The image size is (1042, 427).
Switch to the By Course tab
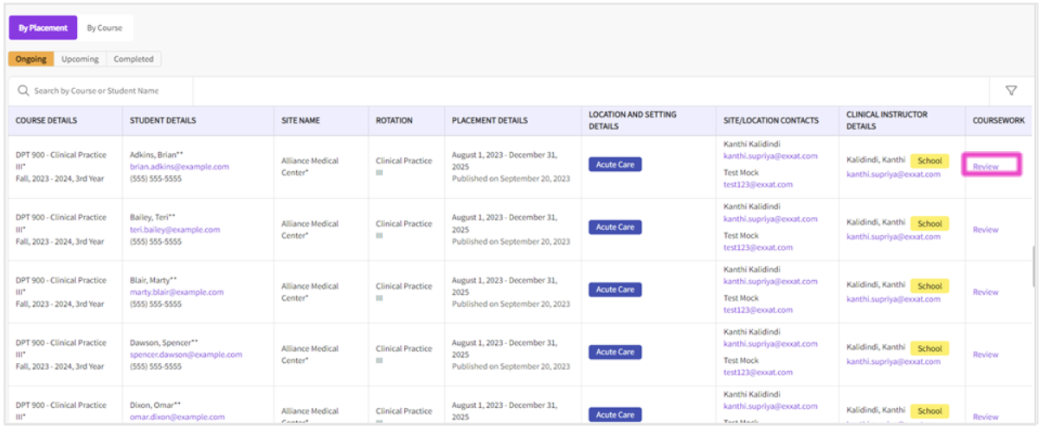105,28
